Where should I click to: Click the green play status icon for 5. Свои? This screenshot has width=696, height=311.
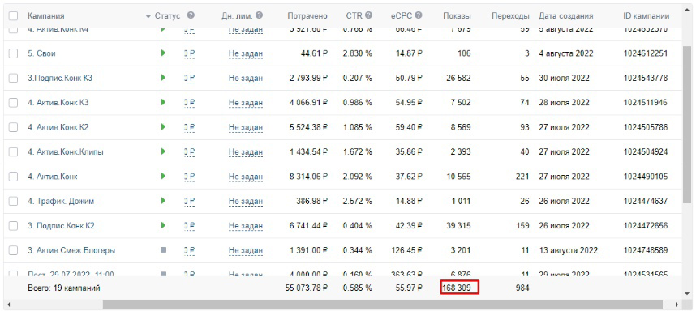tap(163, 53)
